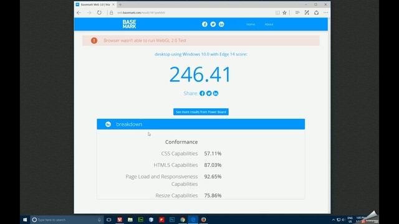Open a new browser tab
The height and width of the screenshot is (224, 399).
(120, 4)
